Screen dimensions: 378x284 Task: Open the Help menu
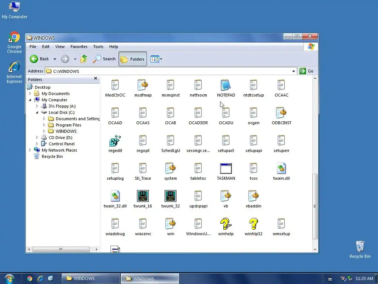[114, 47]
